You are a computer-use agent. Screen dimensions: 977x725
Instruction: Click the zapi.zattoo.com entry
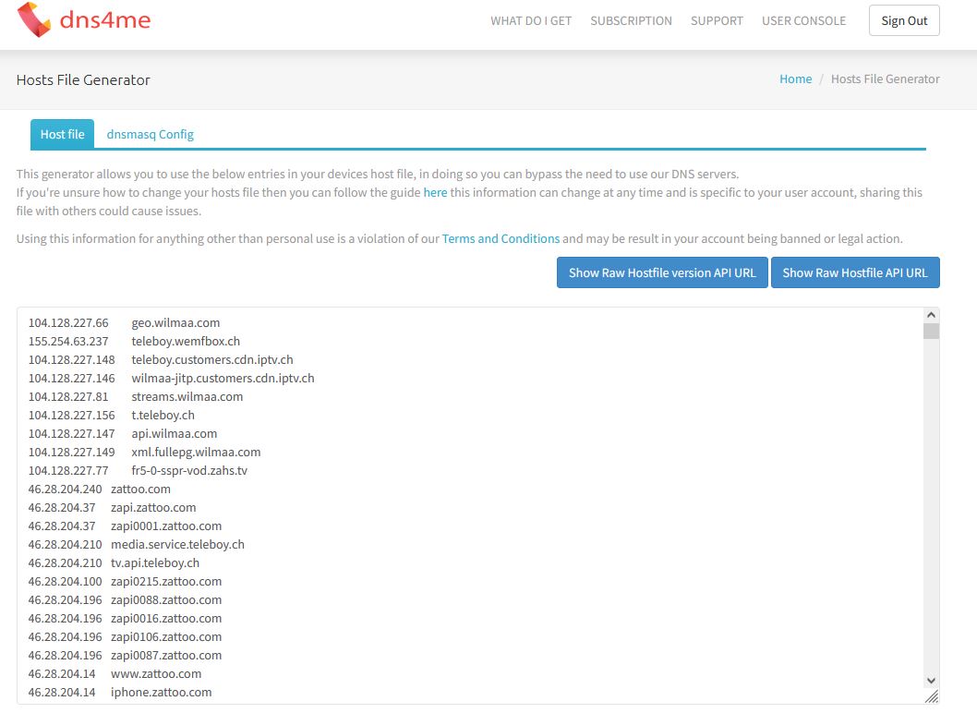[153, 507]
